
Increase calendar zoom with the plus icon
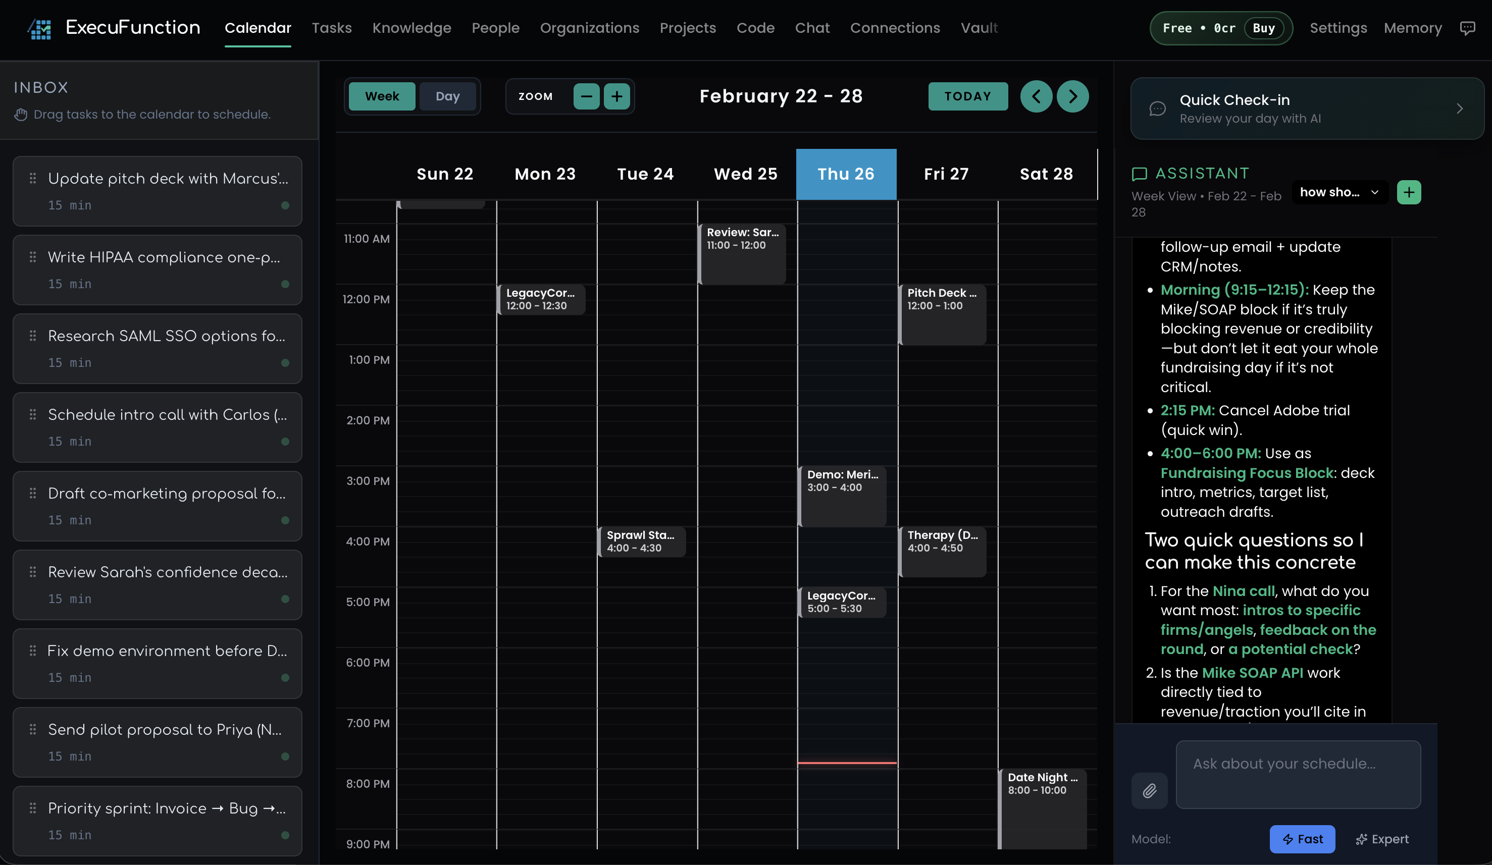point(617,96)
